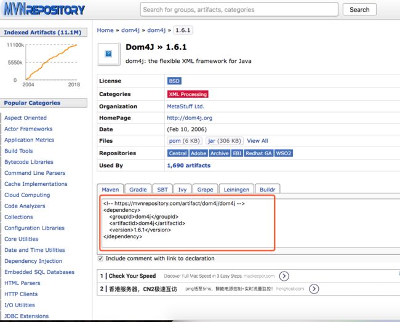
Task: Click inside the Maven dependency snippet
Action: click(x=188, y=223)
